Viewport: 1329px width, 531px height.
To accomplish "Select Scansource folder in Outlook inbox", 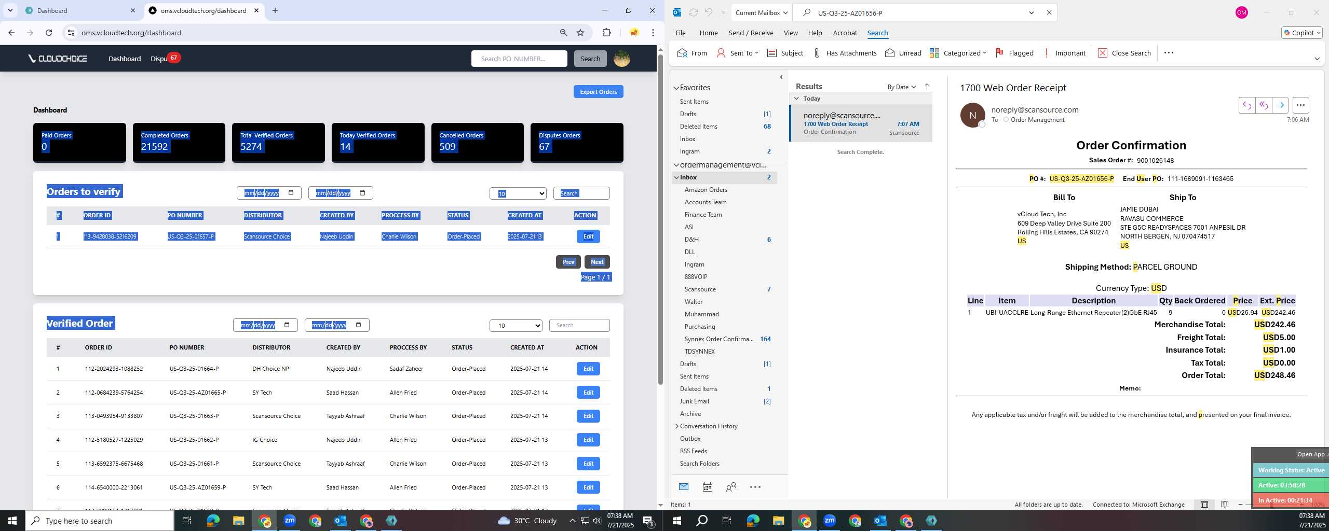I will tap(700, 289).
